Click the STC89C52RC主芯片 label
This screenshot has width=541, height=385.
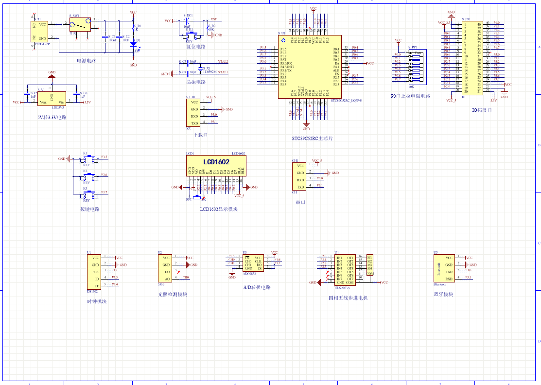point(312,139)
